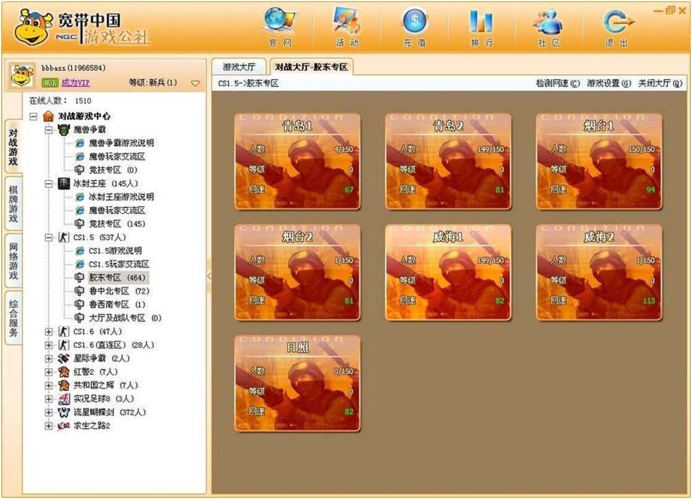Enter the 烟台1 room card
This screenshot has width=692, height=499.
tap(599, 162)
